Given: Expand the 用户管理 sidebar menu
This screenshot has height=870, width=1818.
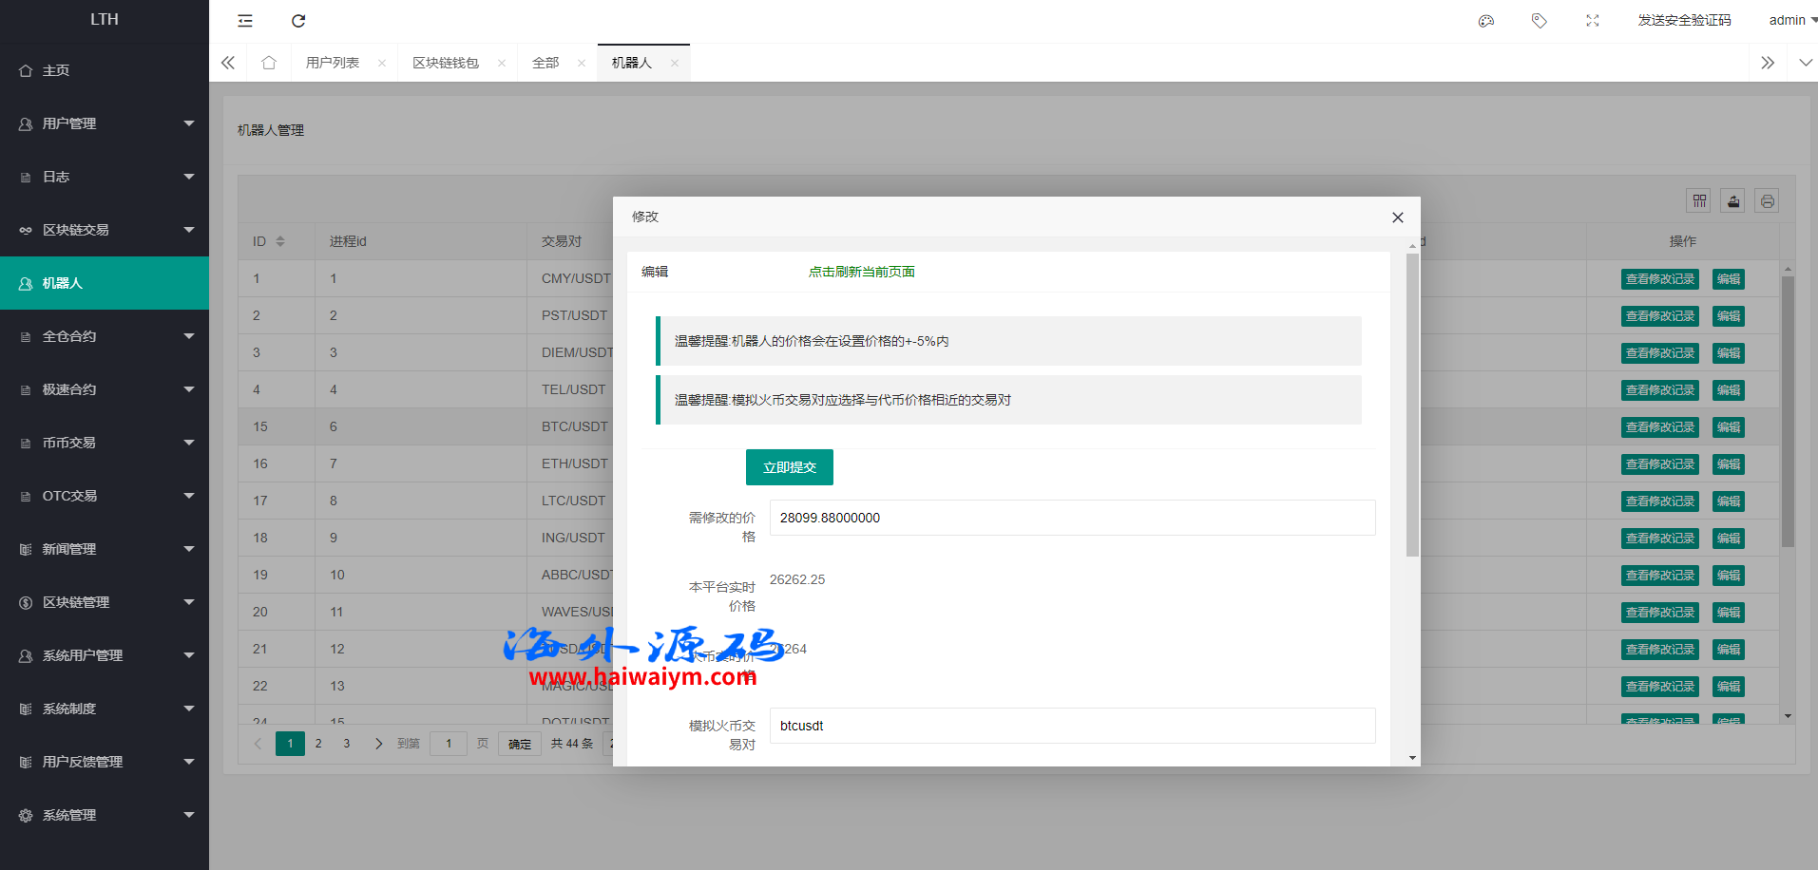Looking at the screenshot, I should [x=105, y=123].
